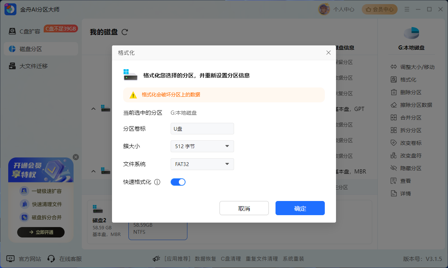Edit the 分区卷标 field containing U盘
This screenshot has width=448, height=268.
pyautogui.click(x=202, y=128)
